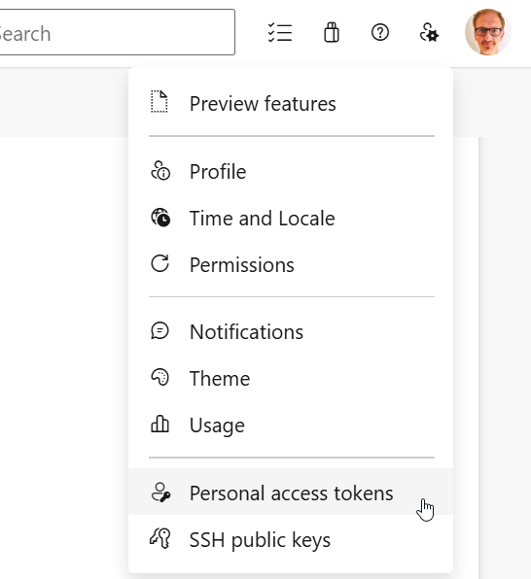531x579 pixels.
Task: Click the user profile avatar photo
Action: (x=488, y=32)
